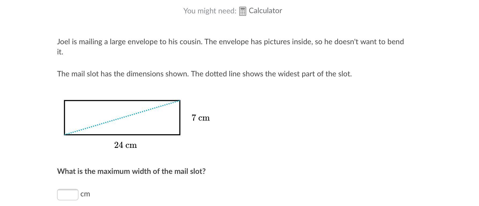This screenshot has height=206, width=479.
Task: Click the calculator icon
Action: [x=242, y=11]
